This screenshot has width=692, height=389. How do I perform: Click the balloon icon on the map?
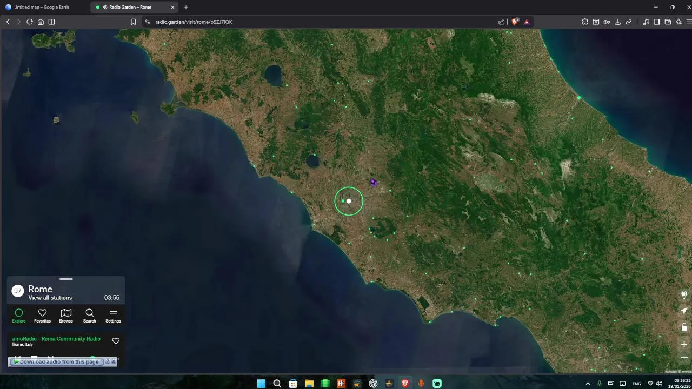(684, 295)
